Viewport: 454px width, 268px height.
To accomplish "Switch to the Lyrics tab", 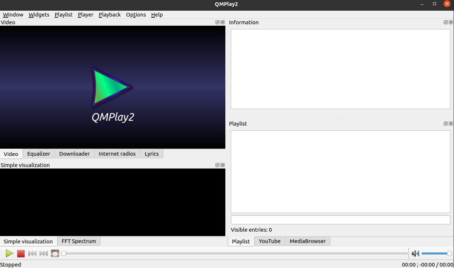I will 152,154.
